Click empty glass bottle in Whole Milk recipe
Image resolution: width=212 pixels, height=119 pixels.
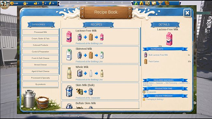[91, 73]
